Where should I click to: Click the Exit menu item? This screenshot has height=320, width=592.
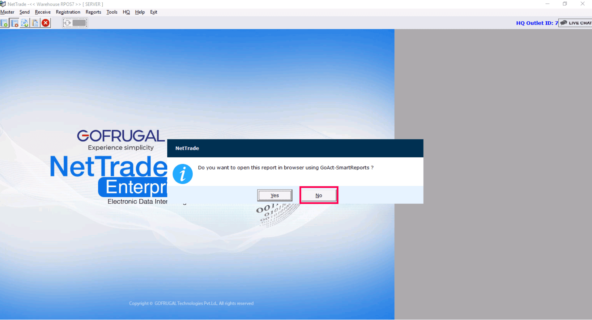pos(154,12)
